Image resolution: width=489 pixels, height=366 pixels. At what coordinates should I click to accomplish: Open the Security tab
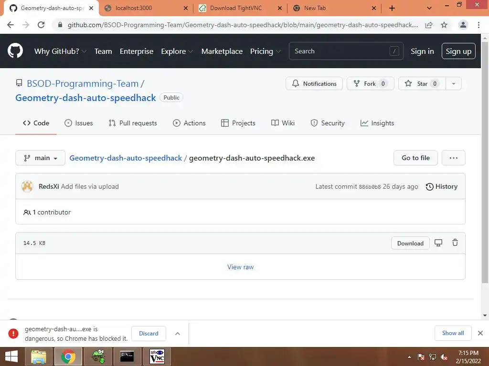328,123
